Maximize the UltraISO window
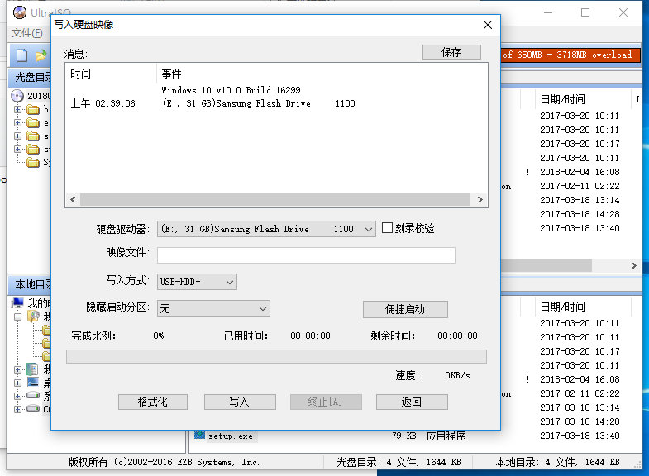 (585, 13)
